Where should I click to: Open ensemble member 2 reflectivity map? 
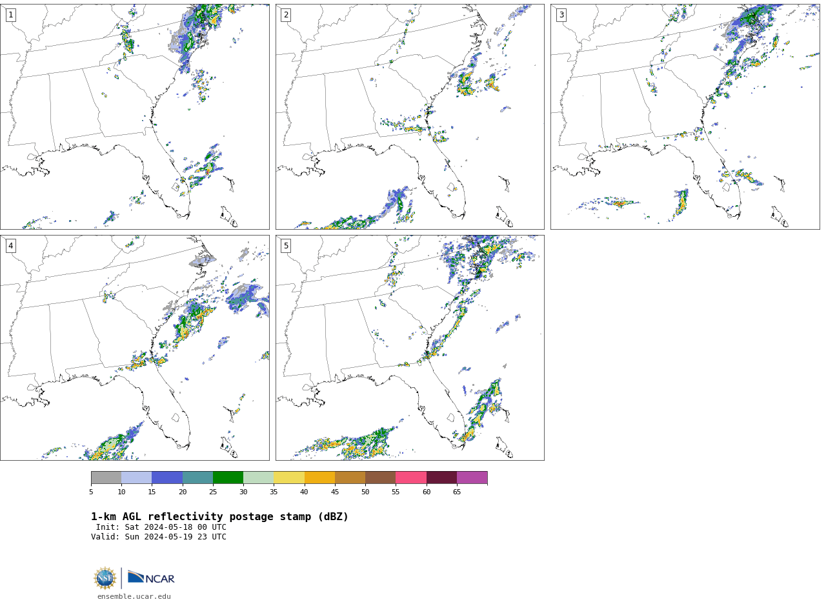[x=410, y=117]
